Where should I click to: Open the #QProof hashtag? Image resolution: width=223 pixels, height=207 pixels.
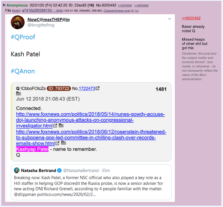[23, 37]
